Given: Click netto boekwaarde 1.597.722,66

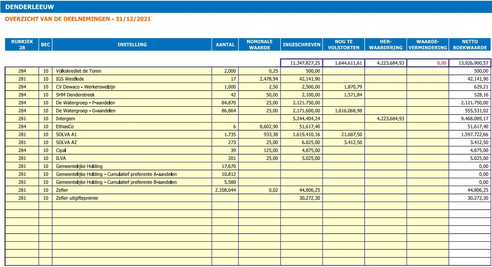Looking at the screenshot, I should [470, 135].
